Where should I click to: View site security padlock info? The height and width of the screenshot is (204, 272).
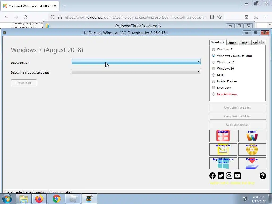[x=60, y=17]
